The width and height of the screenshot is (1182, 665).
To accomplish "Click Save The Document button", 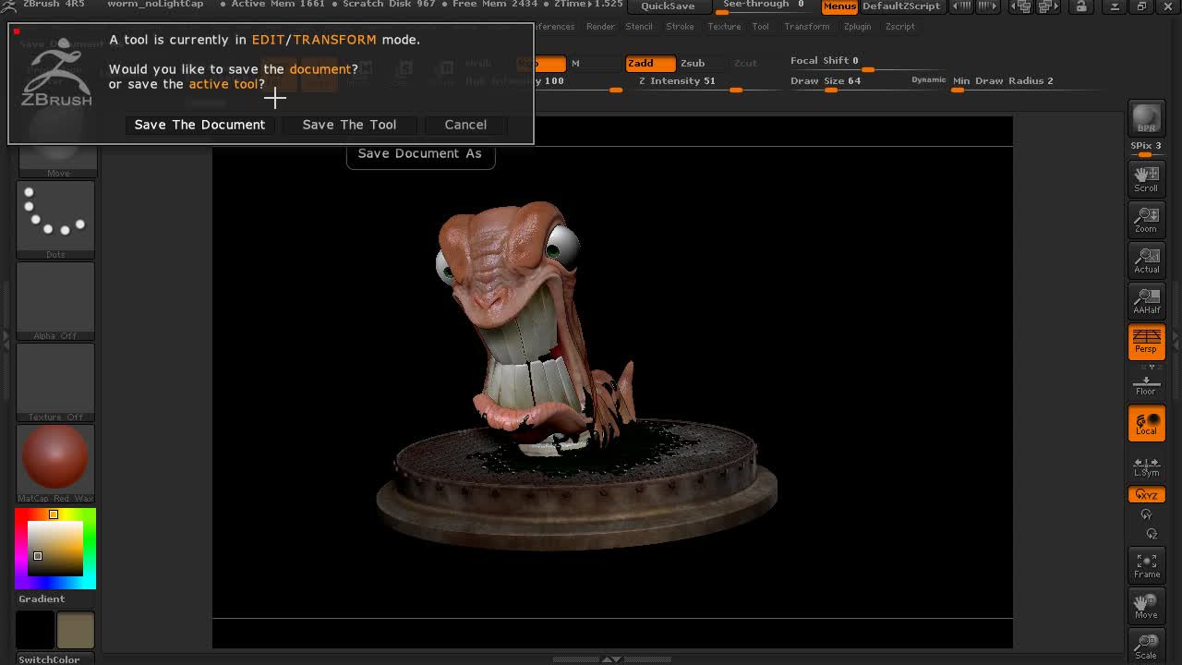I will (x=199, y=125).
